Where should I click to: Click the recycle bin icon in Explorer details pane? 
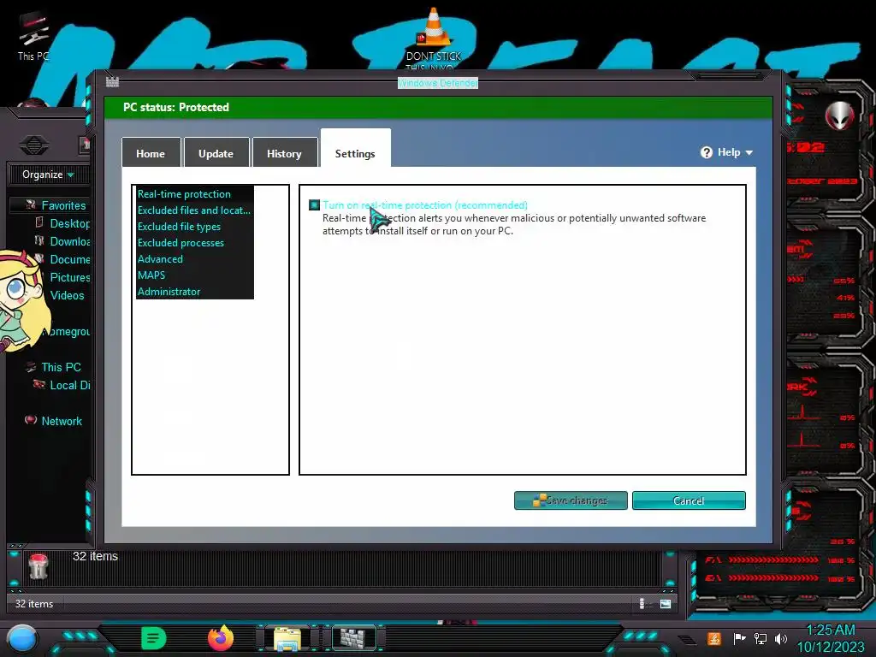pyautogui.click(x=38, y=566)
